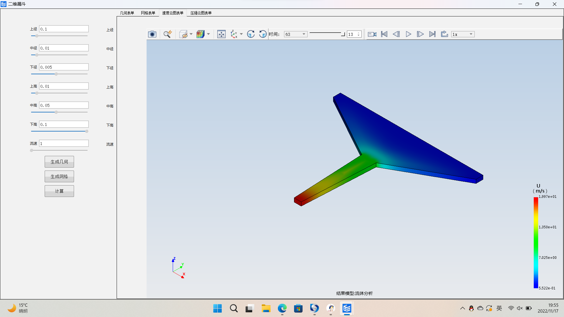Click the 生成几何 button
Screen dimensions: 564x317
tap(59, 162)
